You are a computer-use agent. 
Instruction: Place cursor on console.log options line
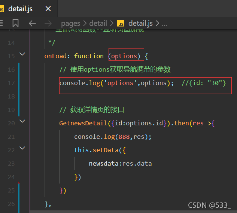116,83
